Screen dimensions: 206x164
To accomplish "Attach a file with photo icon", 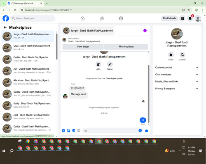I will [x=68, y=130].
